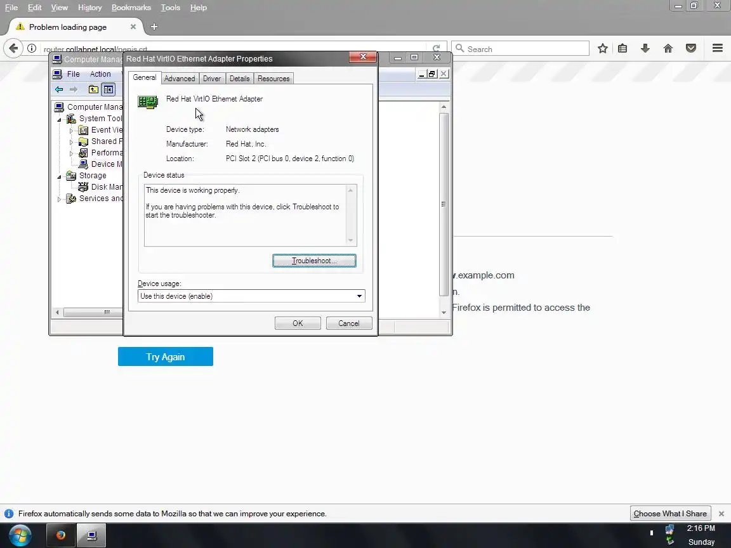The image size is (731, 548).
Task: Collapse System Tools tree node
Action: point(59,119)
